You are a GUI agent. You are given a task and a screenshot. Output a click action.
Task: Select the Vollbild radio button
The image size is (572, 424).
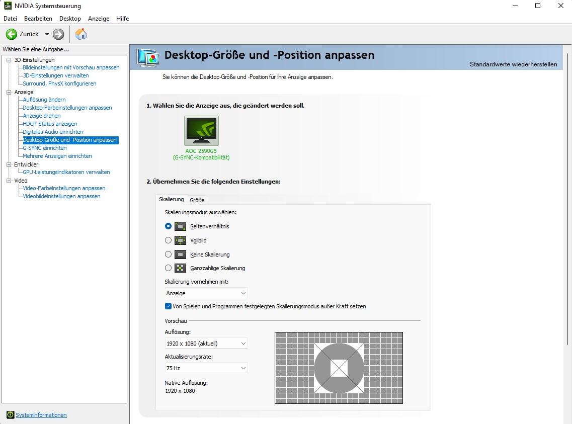tap(168, 240)
